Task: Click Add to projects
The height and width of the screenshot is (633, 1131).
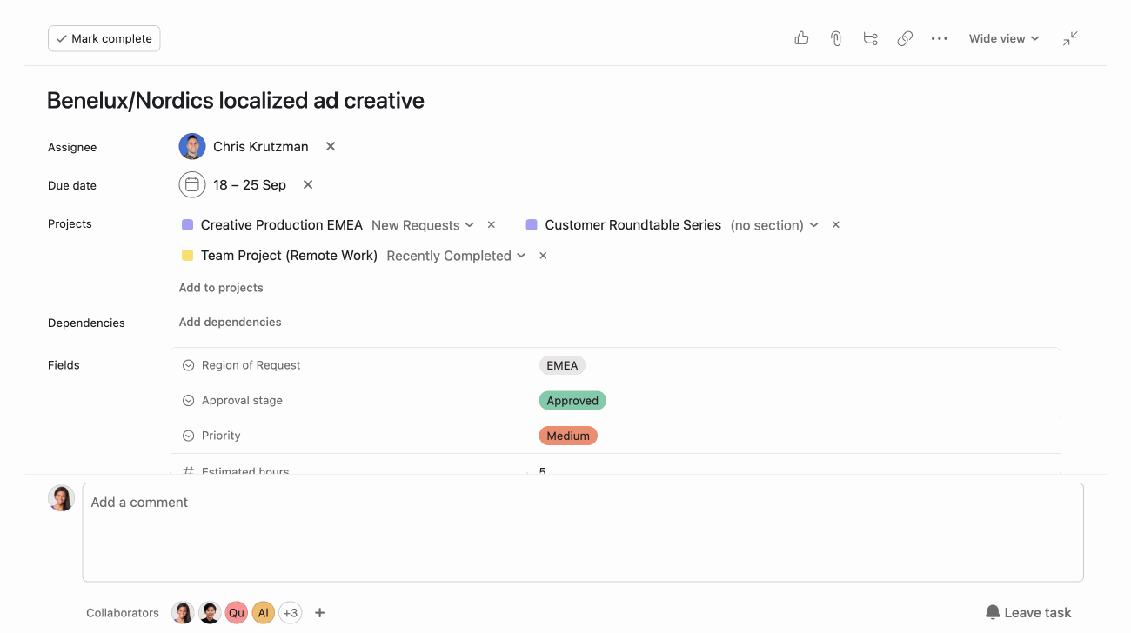Action: coord(221,287)
